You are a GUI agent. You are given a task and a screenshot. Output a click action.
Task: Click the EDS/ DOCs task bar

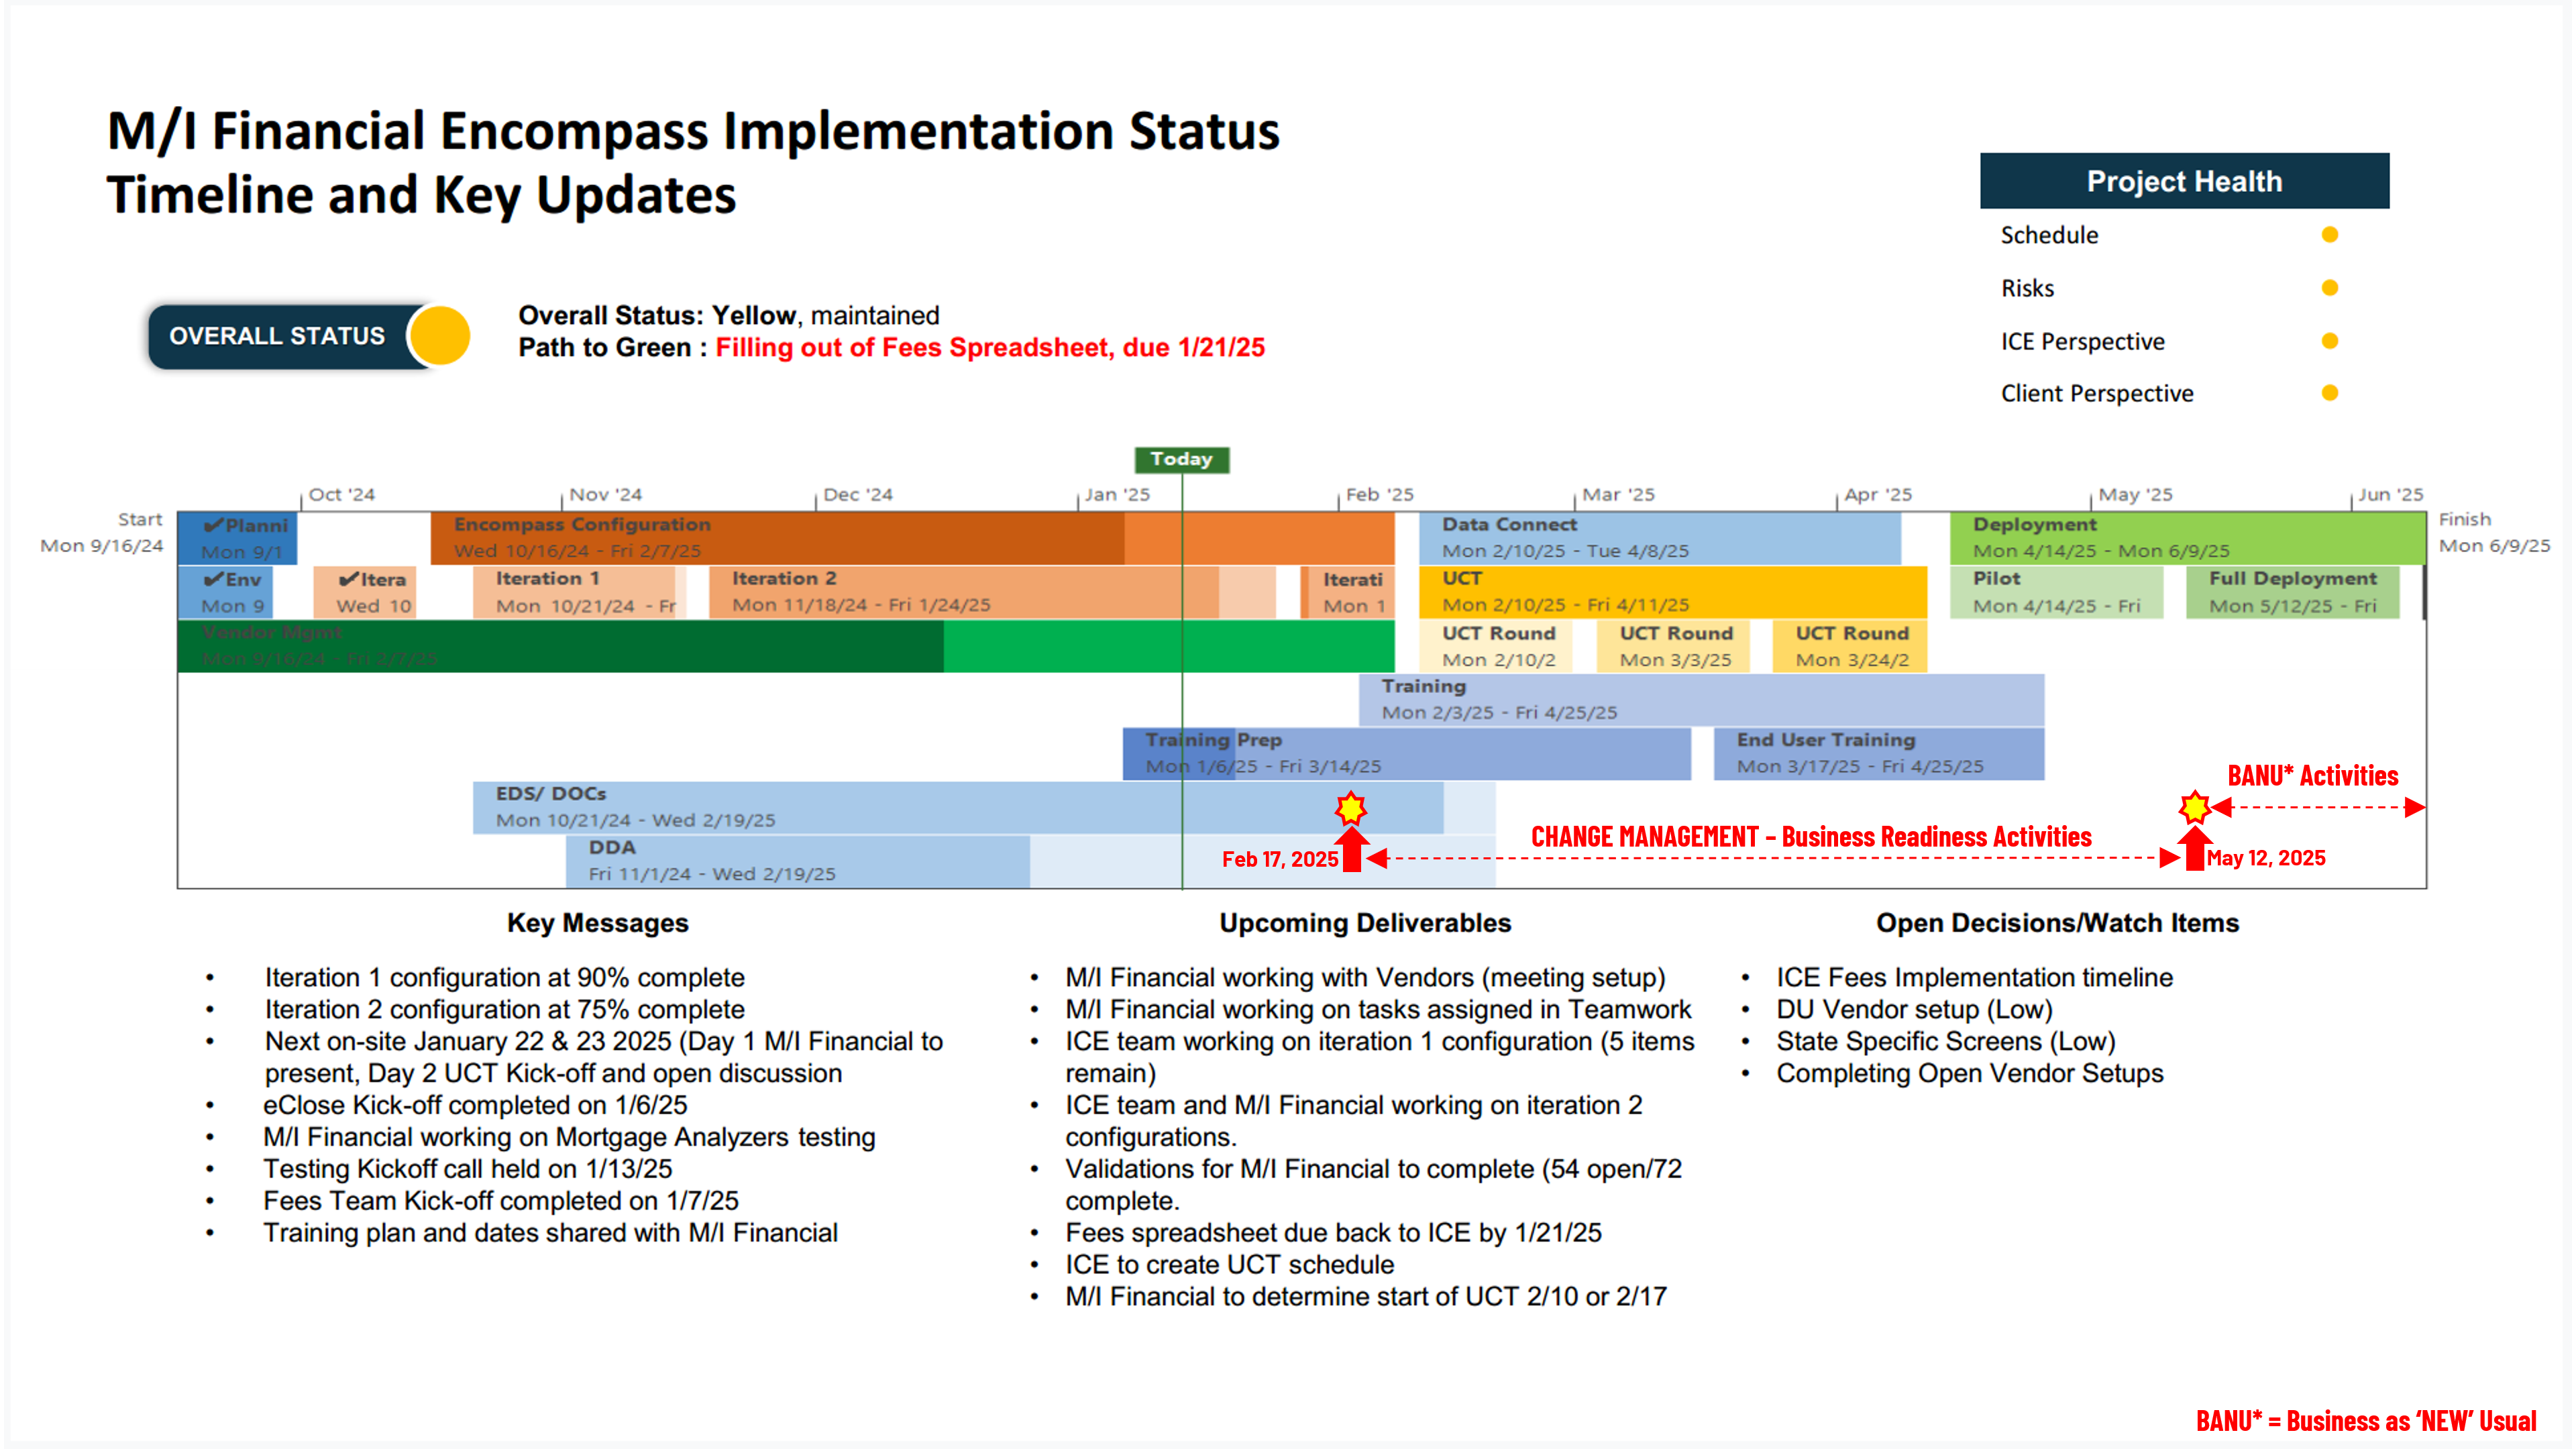984,808
